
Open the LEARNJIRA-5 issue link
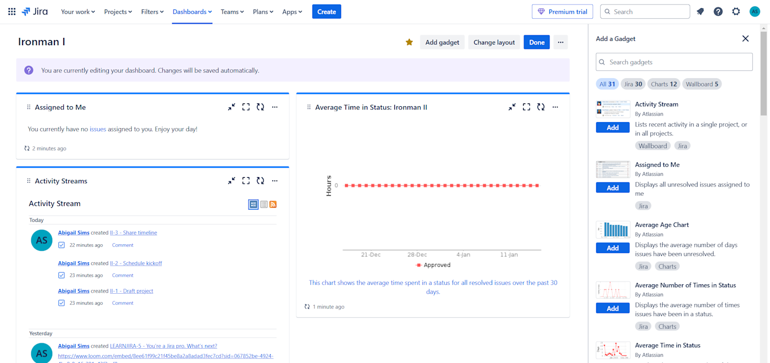pyautogui.click(x=163, y=346)
